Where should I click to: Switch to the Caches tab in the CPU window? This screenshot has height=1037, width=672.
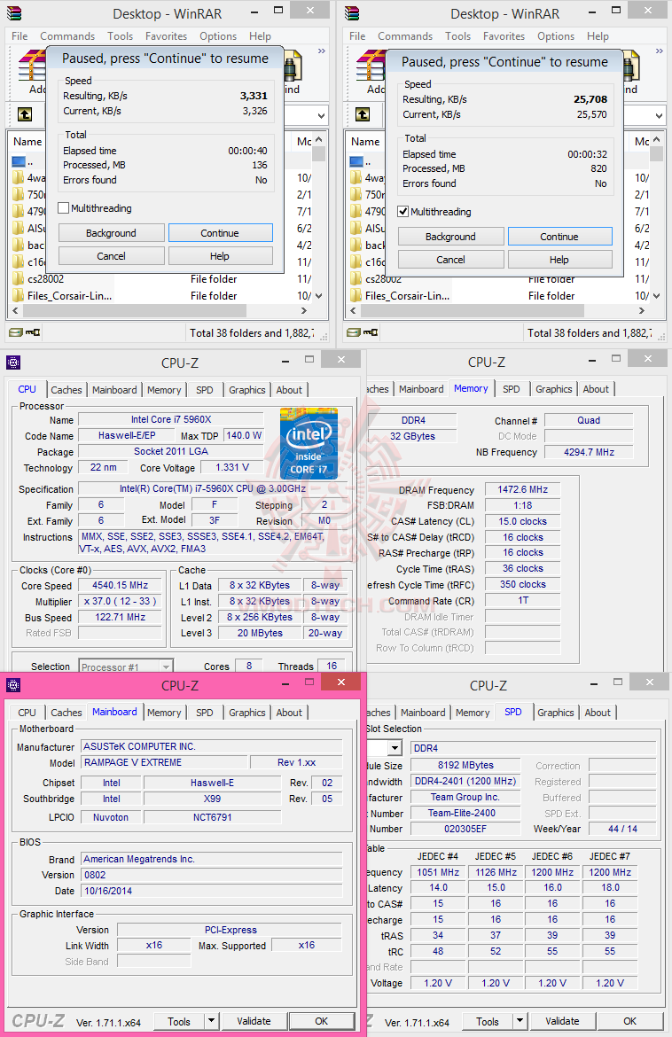pyautogui.click(x=66, y=389)
